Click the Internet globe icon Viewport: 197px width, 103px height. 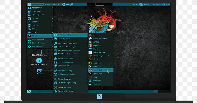(29, 25)
